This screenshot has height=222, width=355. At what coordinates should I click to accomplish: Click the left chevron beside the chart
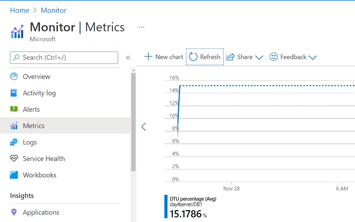[x=144, y=127]
